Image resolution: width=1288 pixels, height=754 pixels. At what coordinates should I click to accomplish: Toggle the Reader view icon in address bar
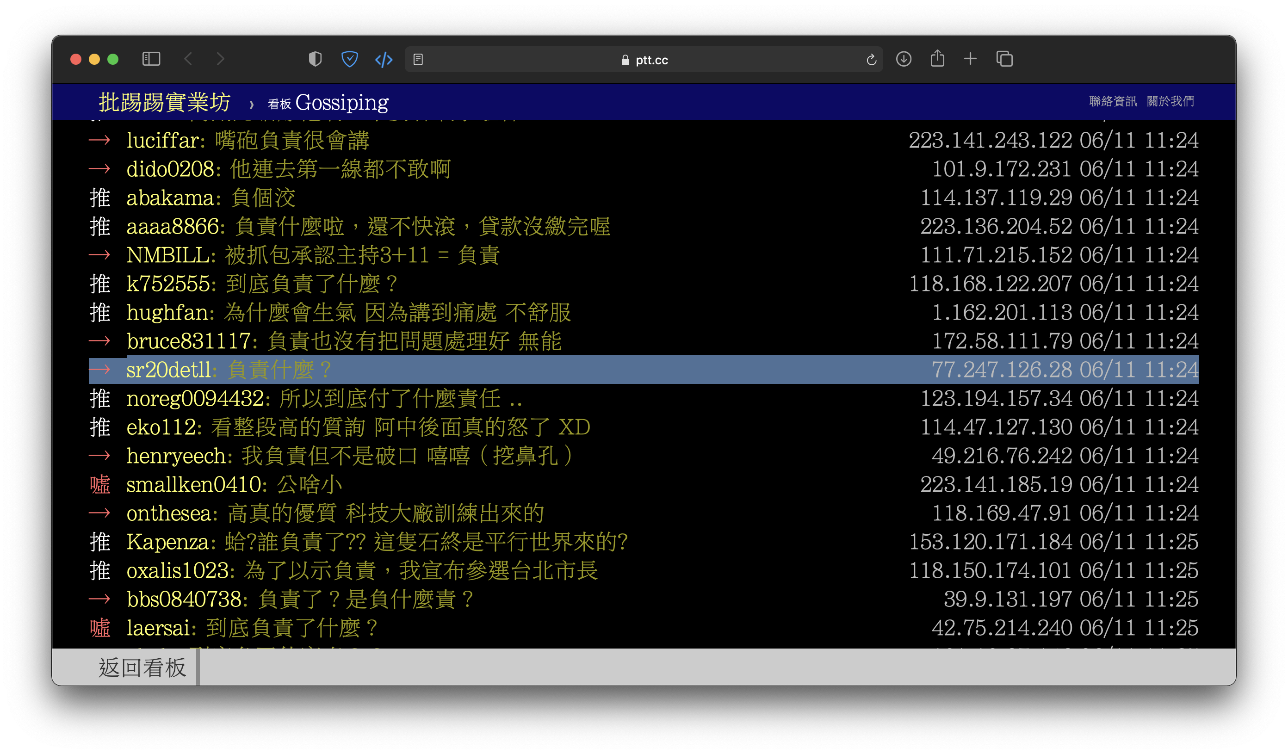(418, 60)
